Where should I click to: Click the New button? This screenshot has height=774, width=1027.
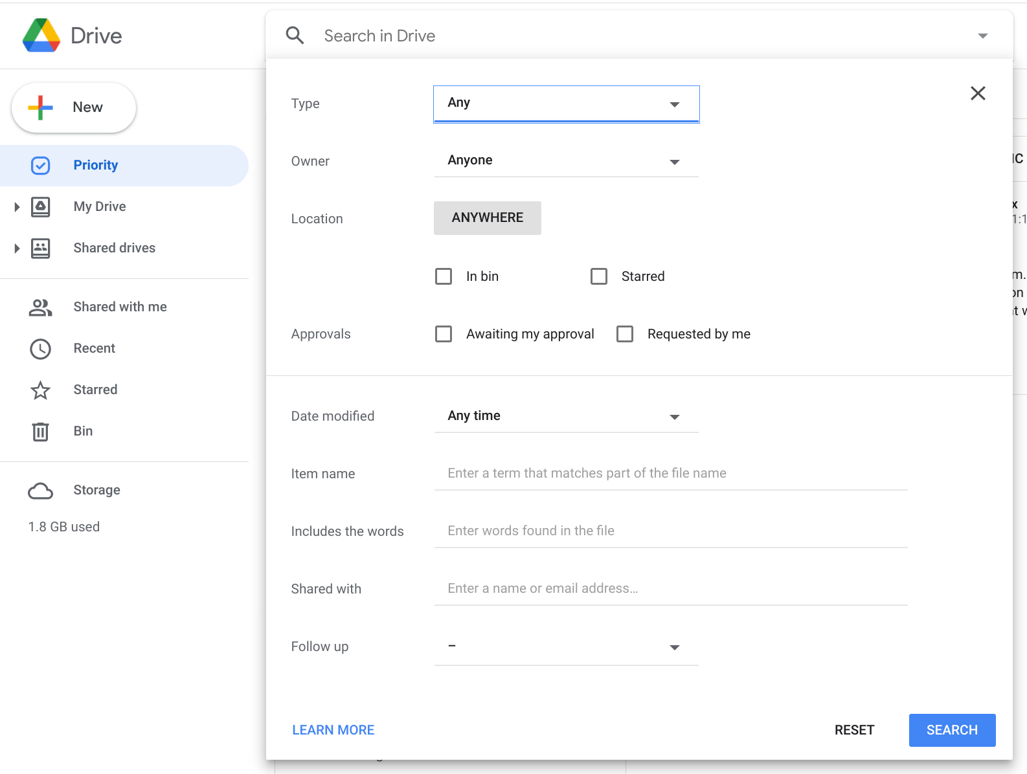74,107
